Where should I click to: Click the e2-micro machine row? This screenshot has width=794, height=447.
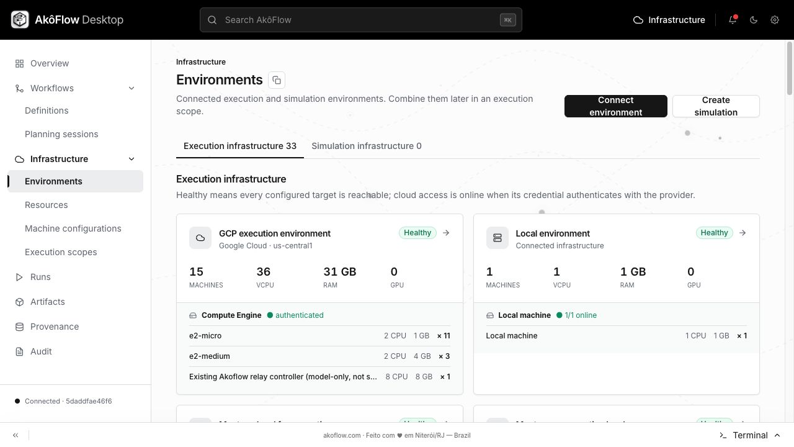pyautogui.click(x=319, y=336)
